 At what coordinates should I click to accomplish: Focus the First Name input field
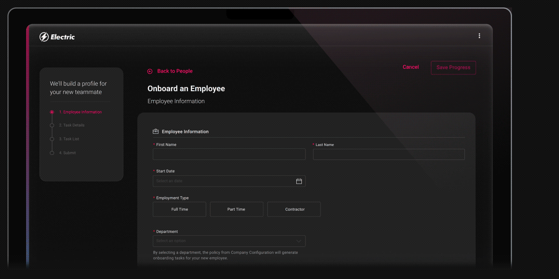[229, 154]
